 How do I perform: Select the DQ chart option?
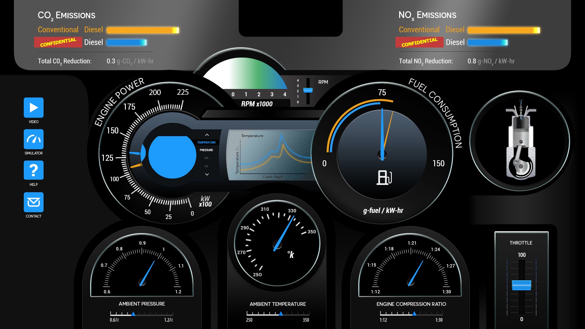(206, 166)
